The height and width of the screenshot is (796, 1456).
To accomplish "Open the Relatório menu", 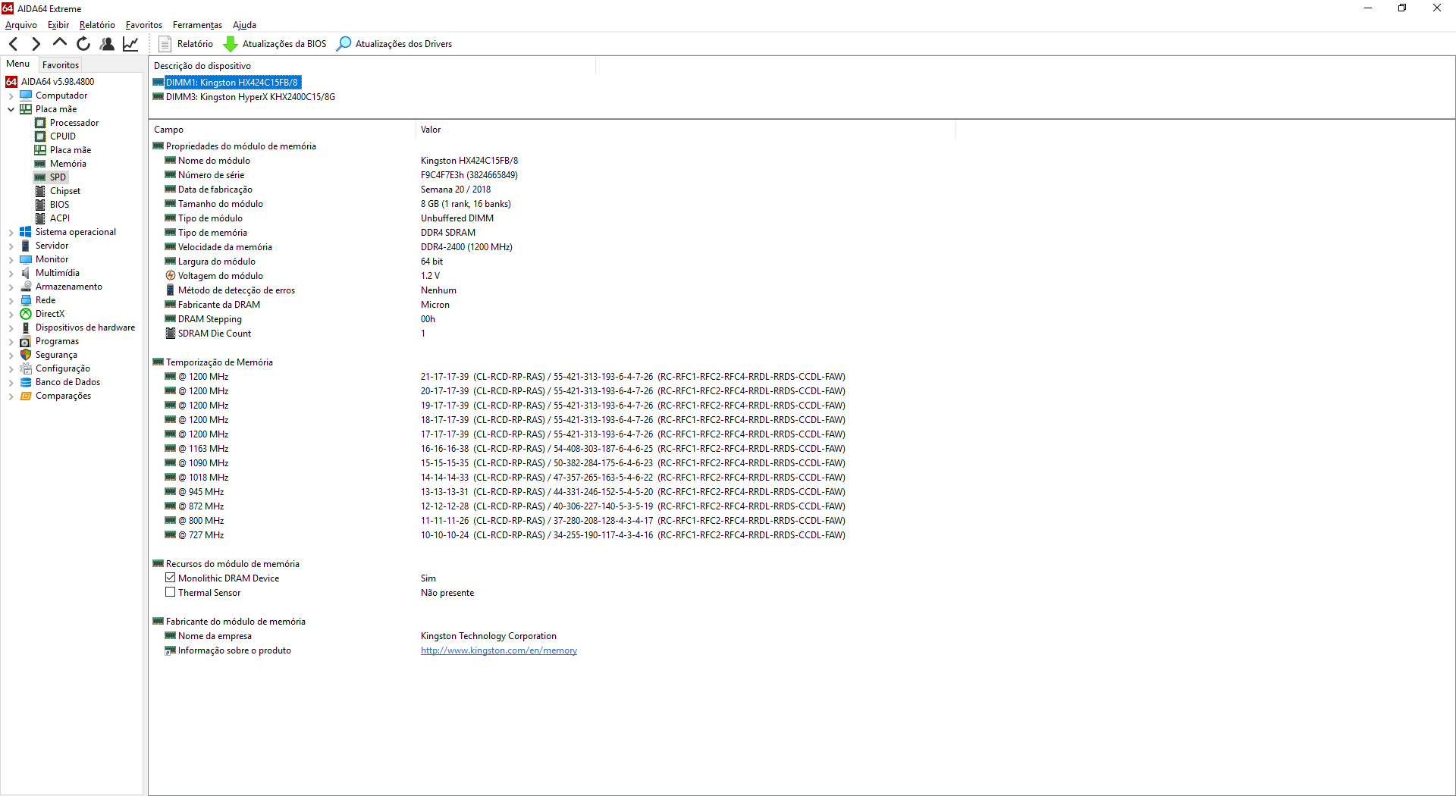I will (x=97, y=25).
